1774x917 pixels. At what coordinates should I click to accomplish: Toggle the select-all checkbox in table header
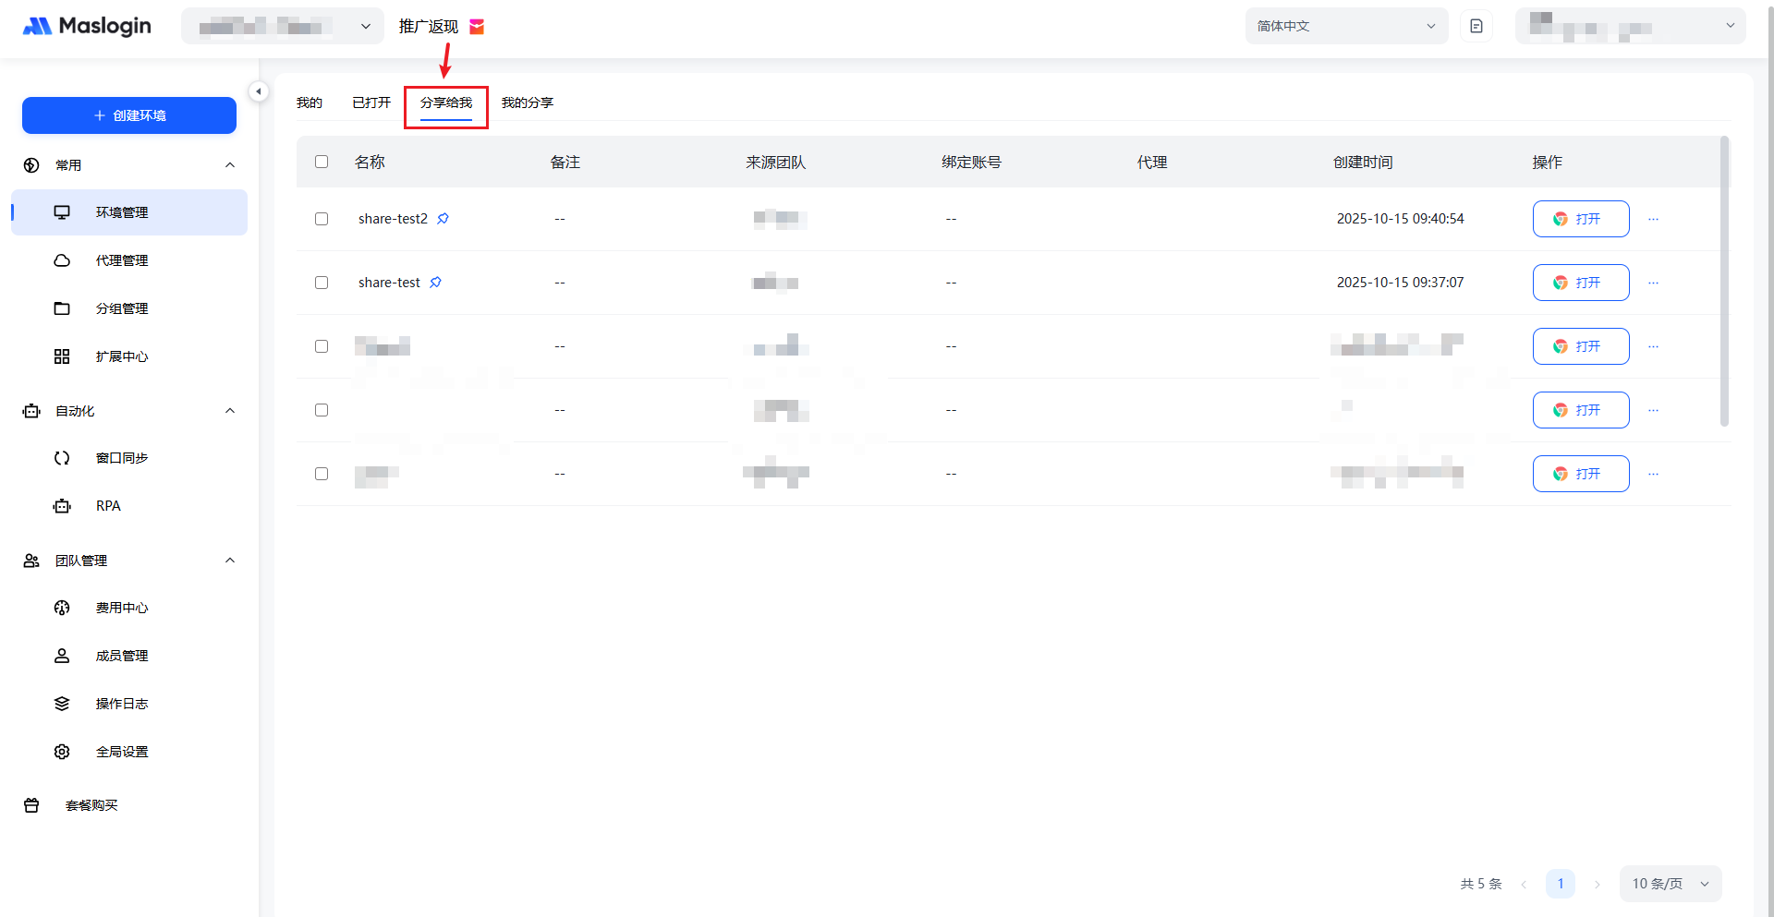coord(322,162)
